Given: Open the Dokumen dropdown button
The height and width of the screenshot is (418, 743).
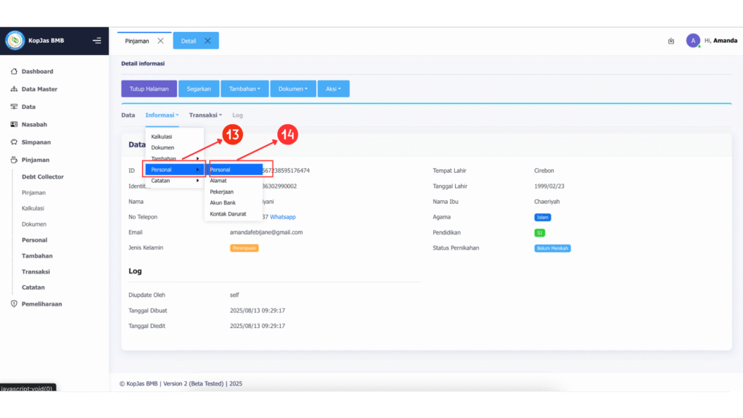Looking at the screenshot, I should 292,89.
